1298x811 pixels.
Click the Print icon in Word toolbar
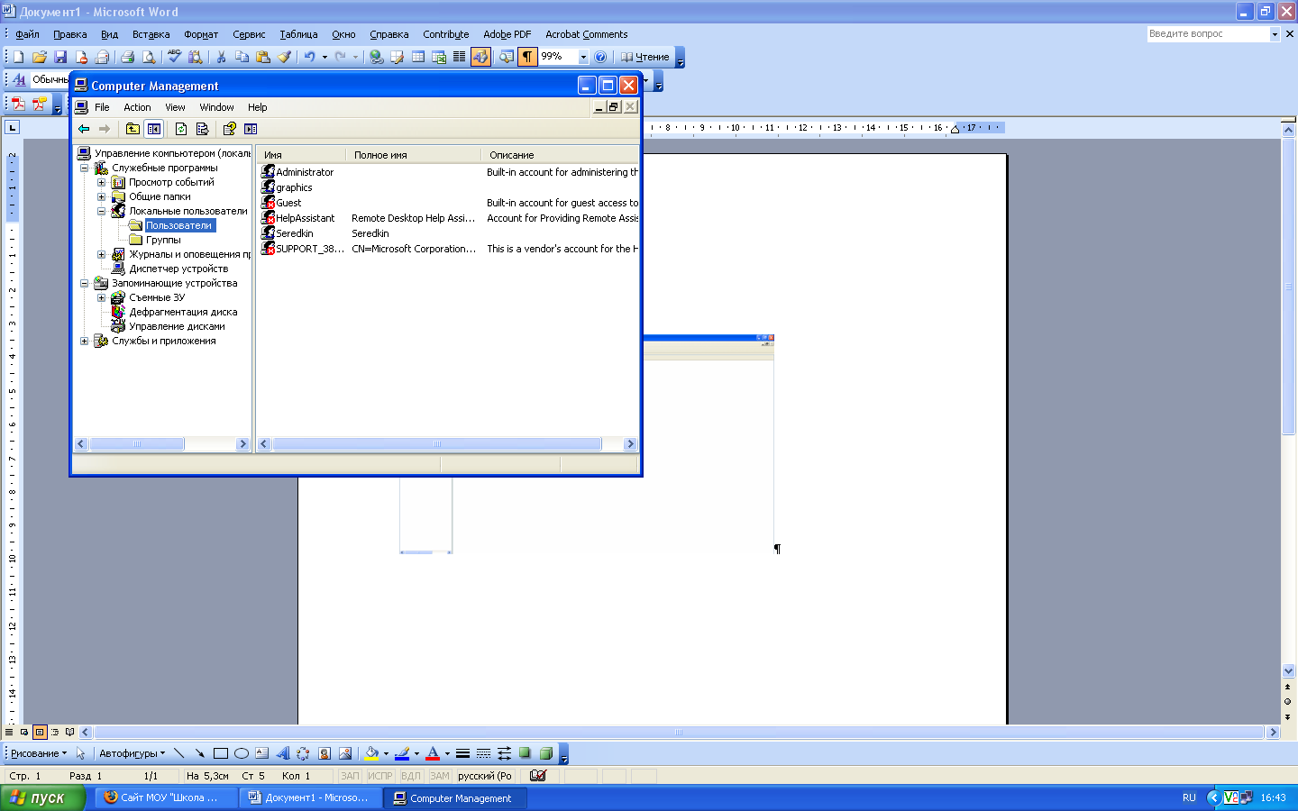coord(128,57)
